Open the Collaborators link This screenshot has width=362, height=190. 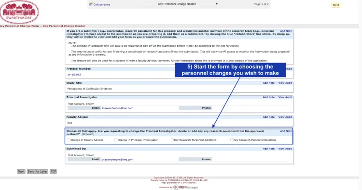[102, 4]
